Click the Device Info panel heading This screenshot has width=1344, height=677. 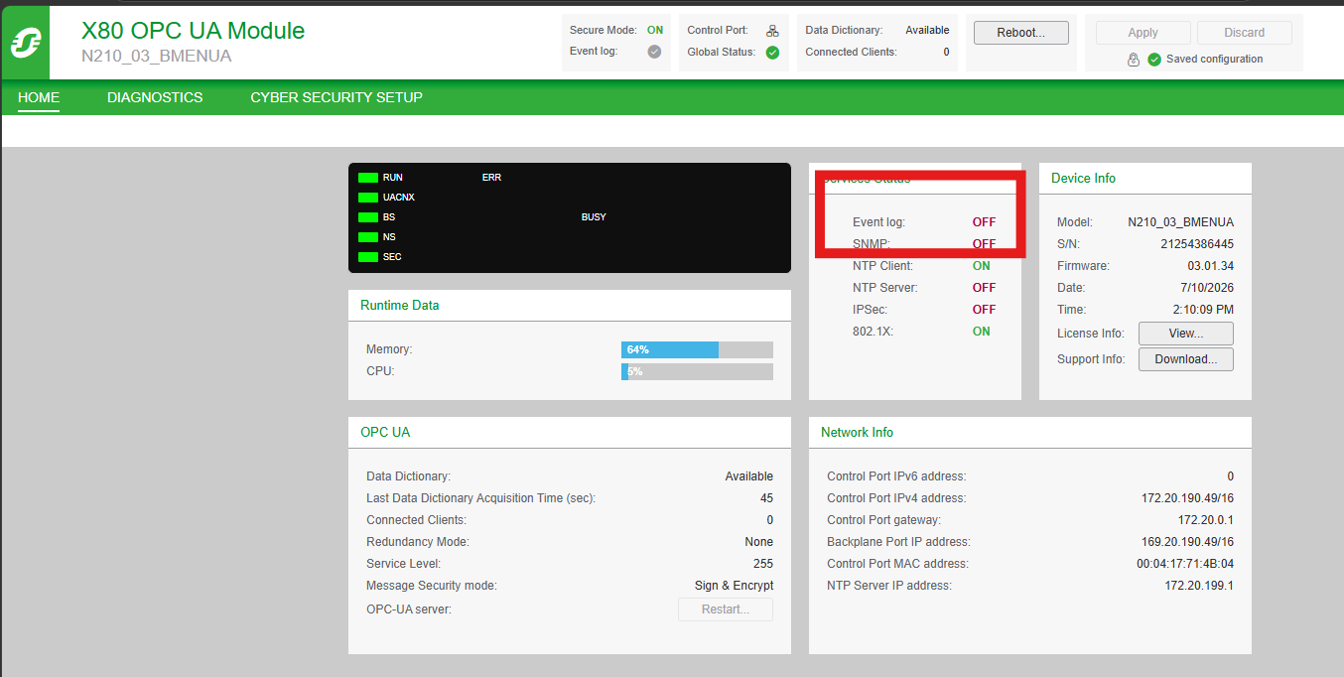click(x=1083, y=179)
